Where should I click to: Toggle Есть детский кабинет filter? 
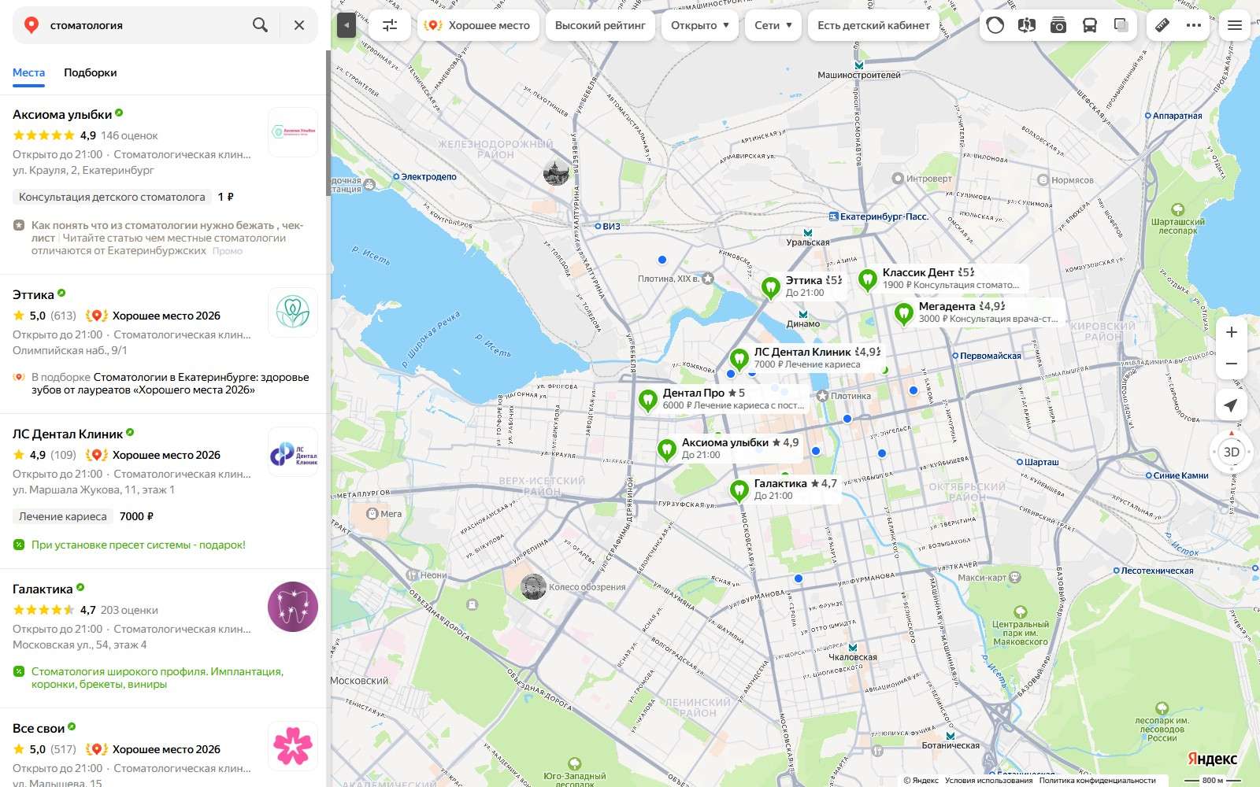click(873, 25)
